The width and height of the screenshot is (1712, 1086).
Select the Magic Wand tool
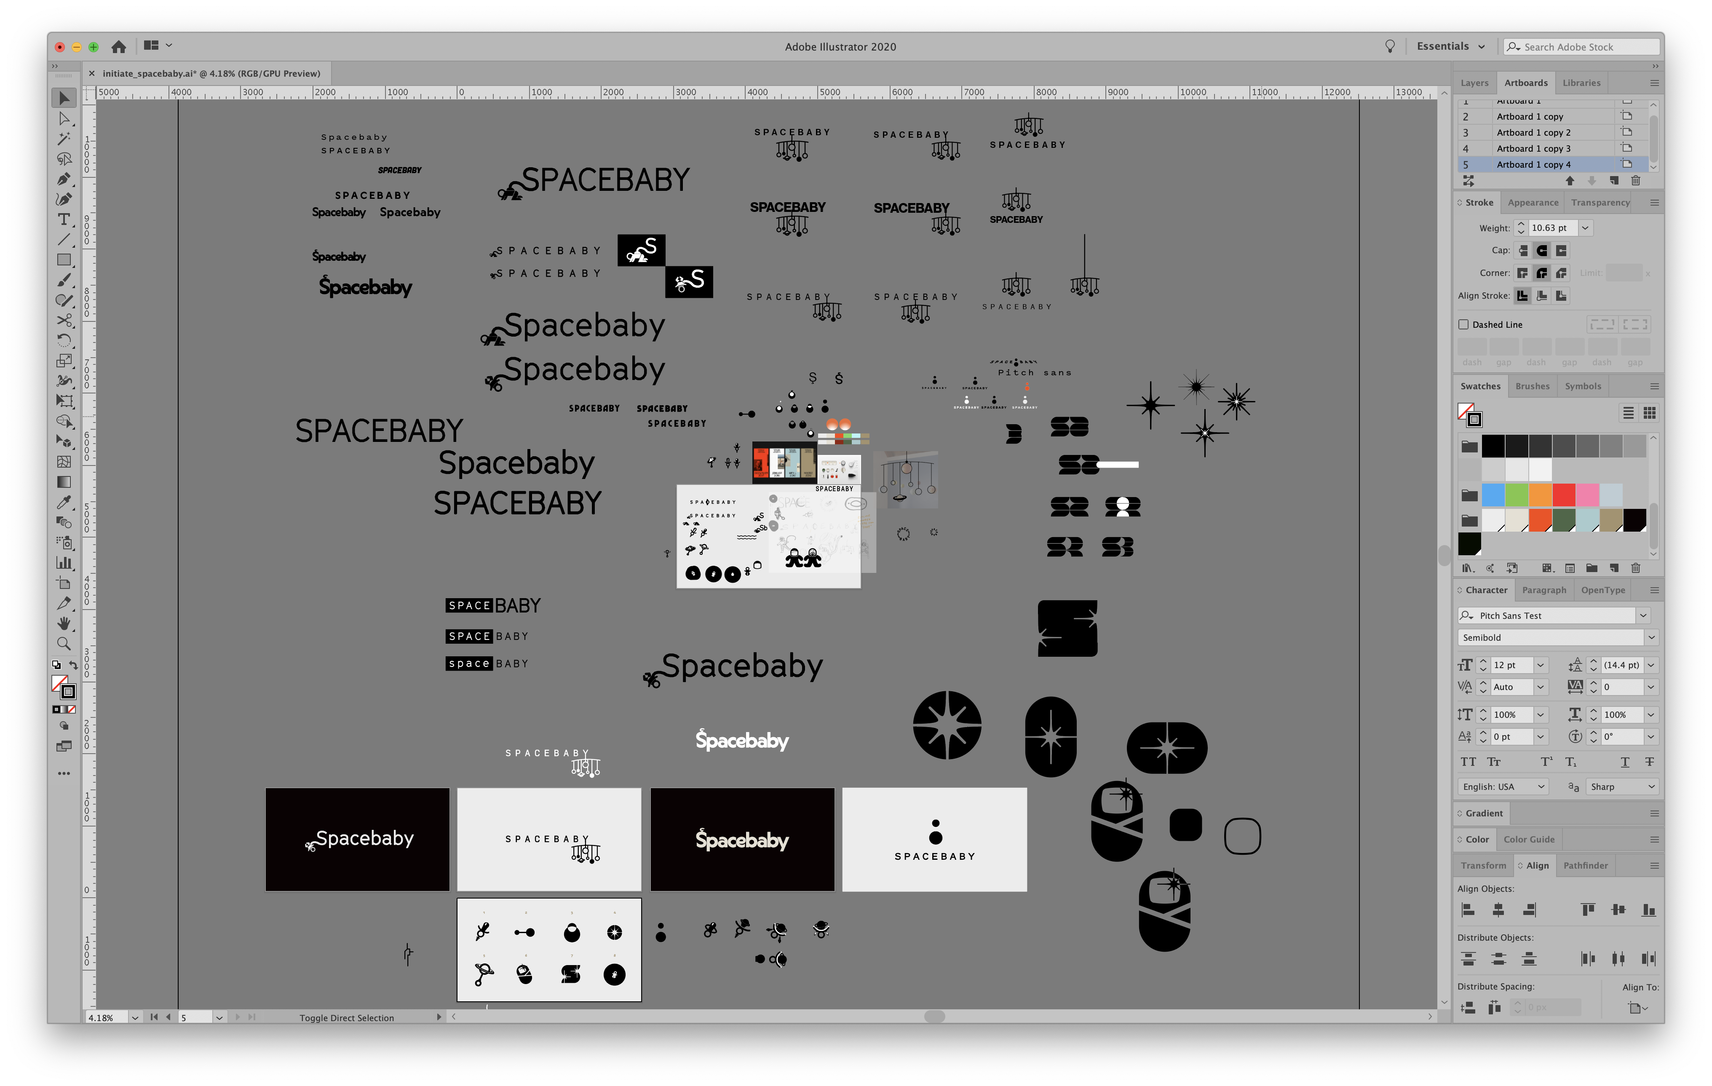pyautogui.click(x=64, y=139)
